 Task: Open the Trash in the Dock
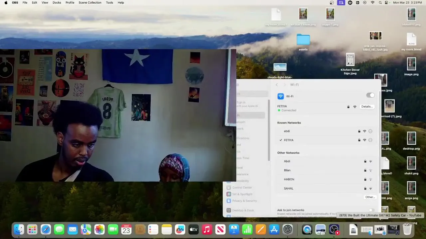[407, 229]
